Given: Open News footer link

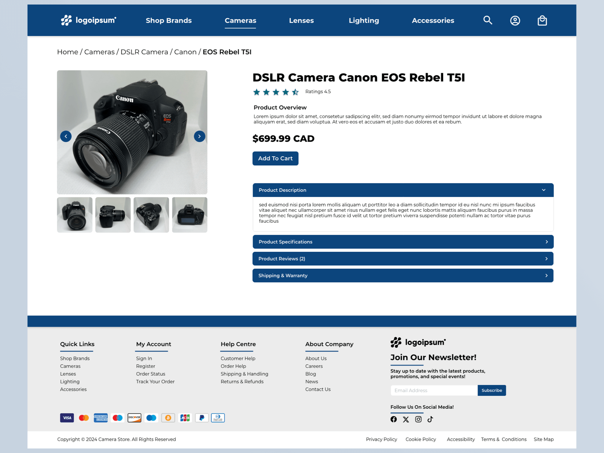Looking at the screenshot, I should 312,382.
